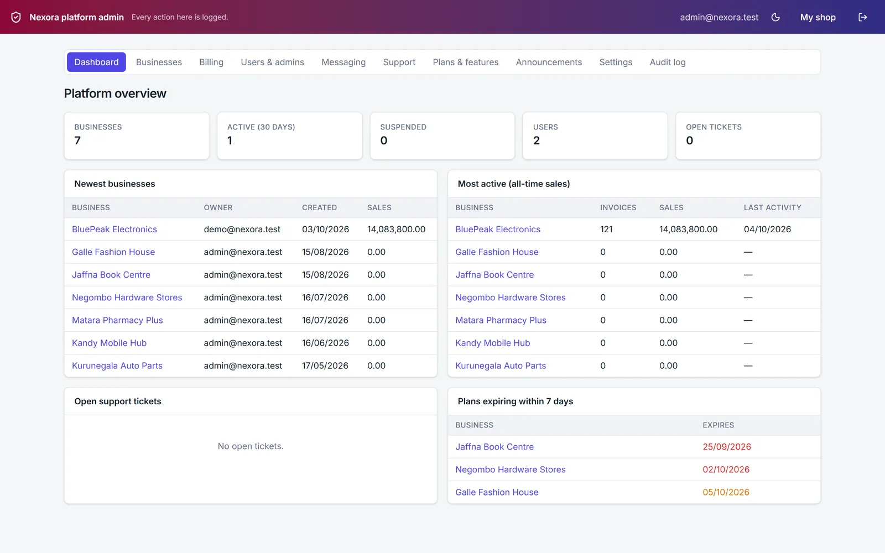
Task: Open the Support tab
Action: pos(399,62)
